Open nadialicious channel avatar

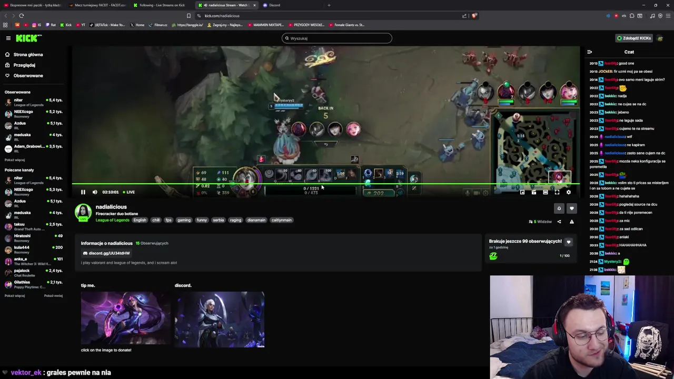[x=83, y=212]
